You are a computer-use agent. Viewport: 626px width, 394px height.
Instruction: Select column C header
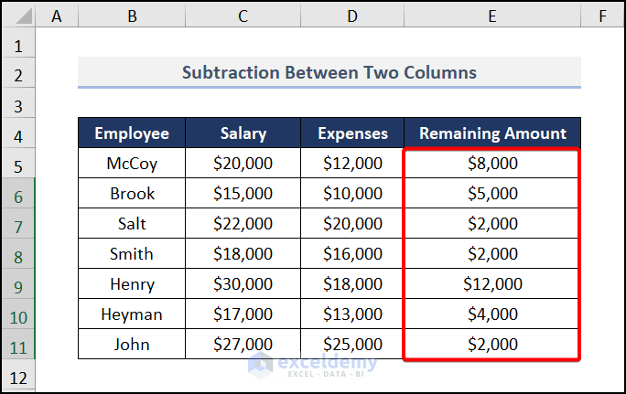[x=243, y=16]
